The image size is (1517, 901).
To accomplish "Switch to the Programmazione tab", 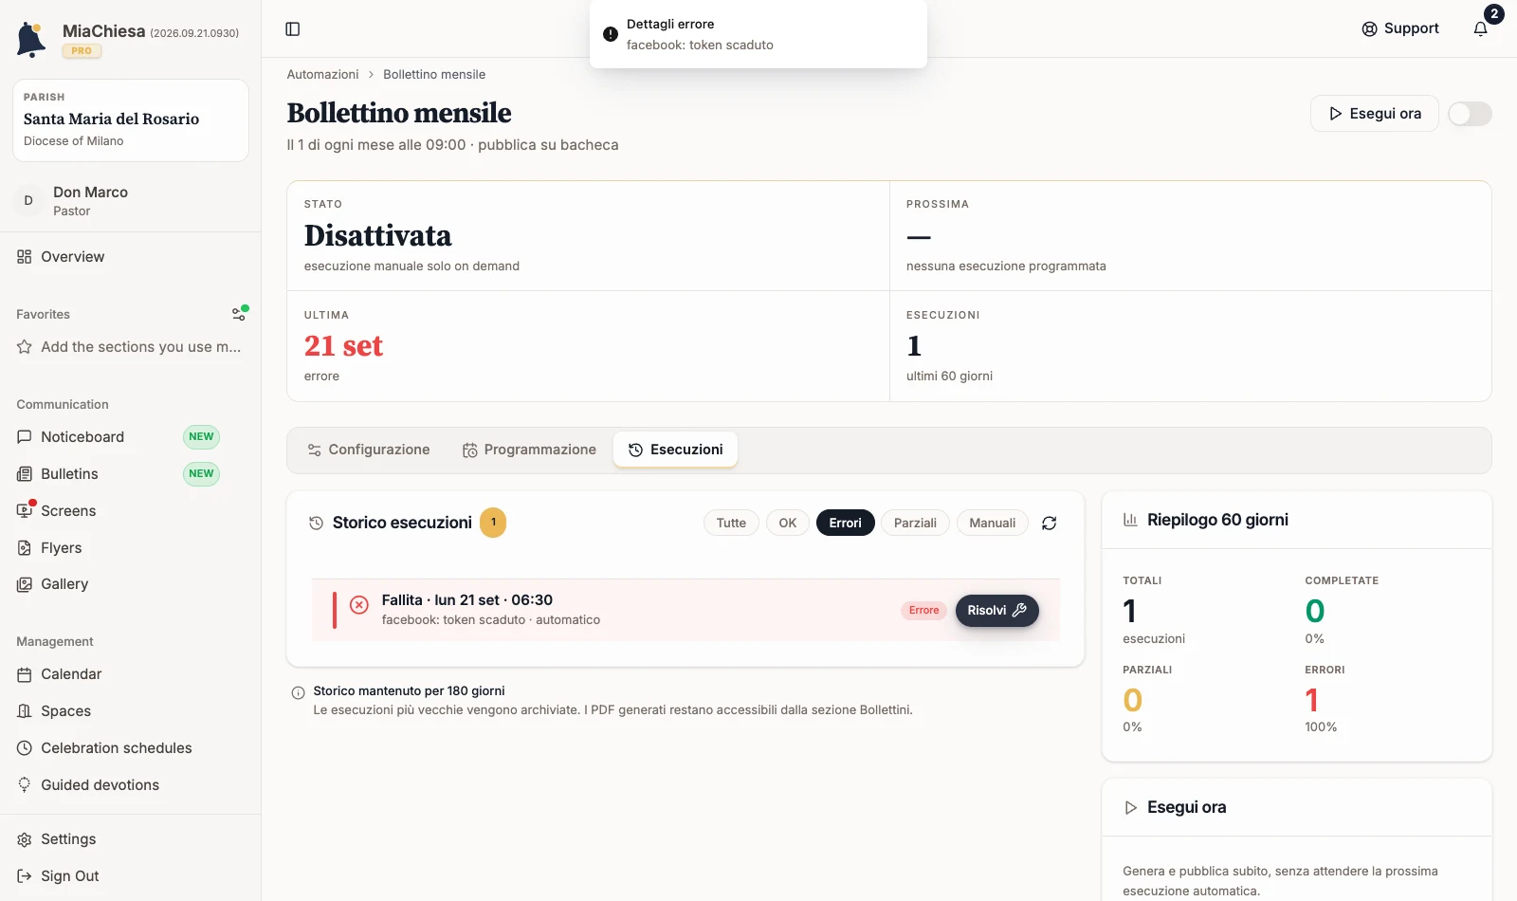I will point(529,450).
